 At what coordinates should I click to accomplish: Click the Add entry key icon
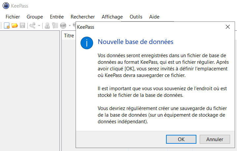(x=32, y=26)
